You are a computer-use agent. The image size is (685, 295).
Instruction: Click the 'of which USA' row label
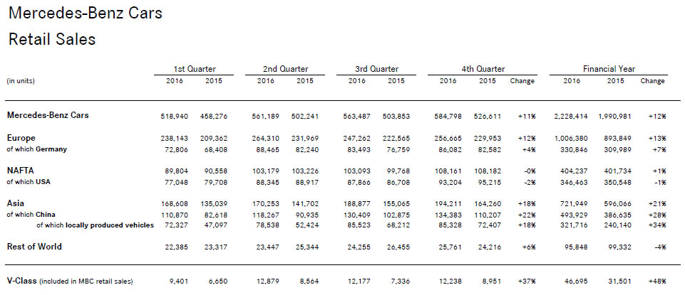[29, 182]
